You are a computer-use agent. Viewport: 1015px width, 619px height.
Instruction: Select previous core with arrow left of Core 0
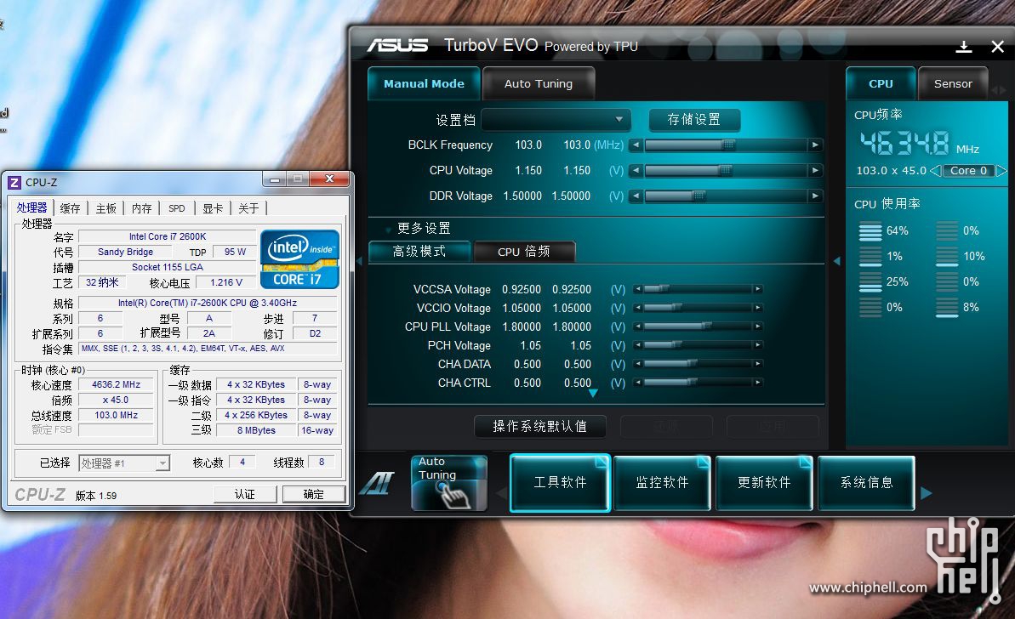click(934, 171)
